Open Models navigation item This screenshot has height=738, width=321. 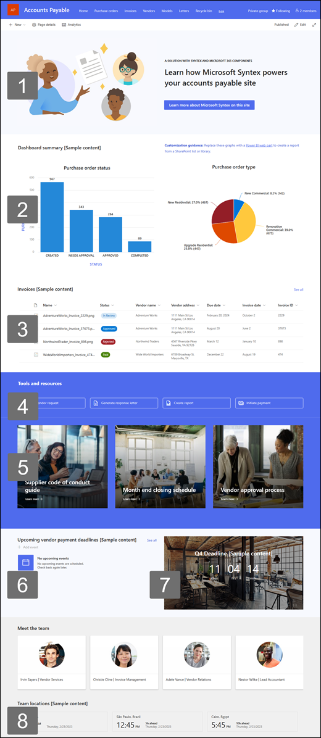pos(167,10)
